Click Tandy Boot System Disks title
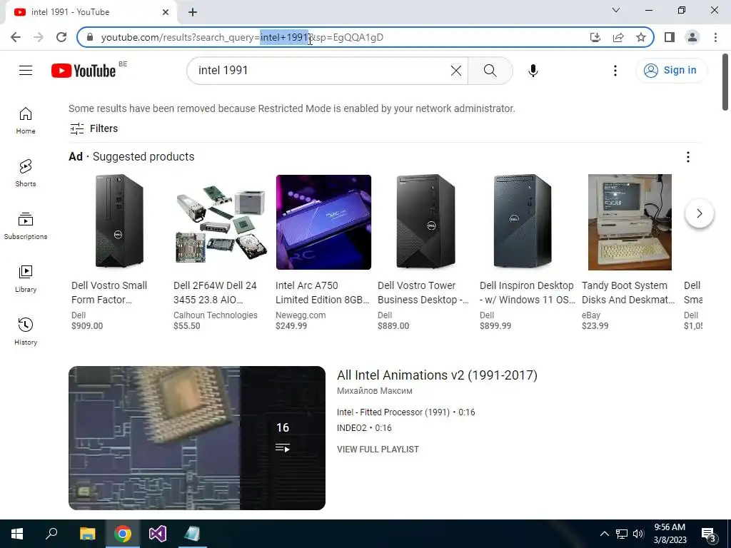 (628, 293)
